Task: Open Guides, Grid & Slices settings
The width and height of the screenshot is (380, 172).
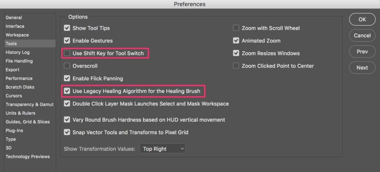Action: pos(27,122)
